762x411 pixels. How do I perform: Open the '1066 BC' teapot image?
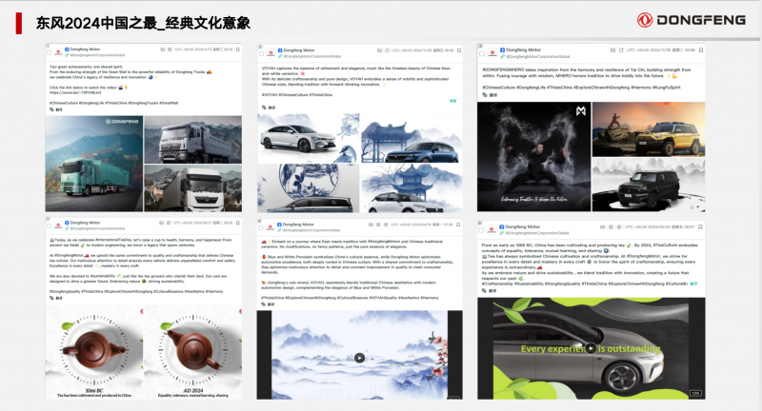tap(94, 352)
